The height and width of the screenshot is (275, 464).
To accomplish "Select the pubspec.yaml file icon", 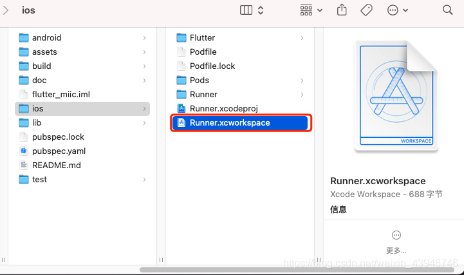I will (24, 151).
